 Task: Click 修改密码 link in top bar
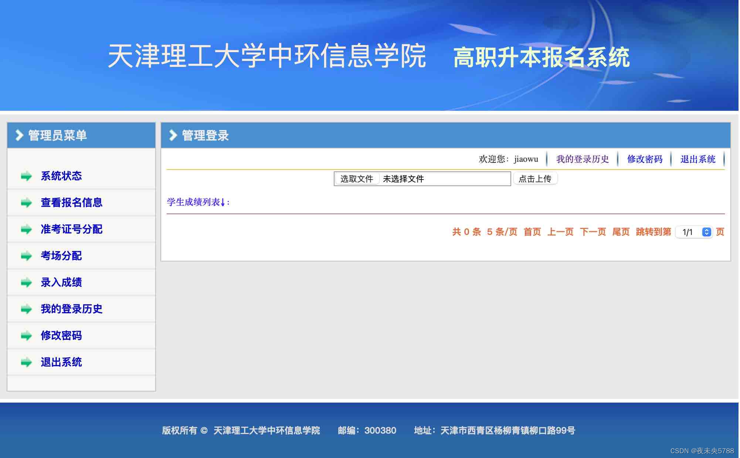pos(645,159)
